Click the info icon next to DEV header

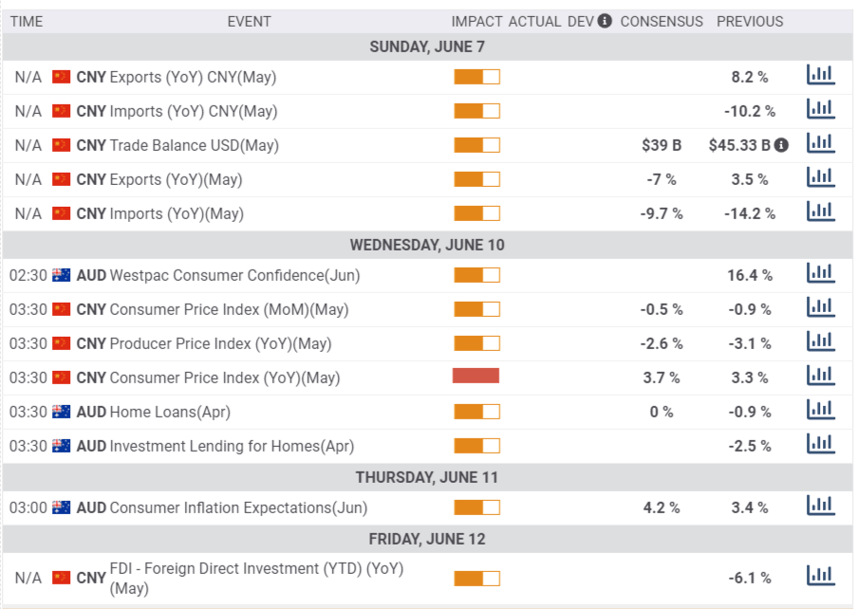click(x=605, y=21)
